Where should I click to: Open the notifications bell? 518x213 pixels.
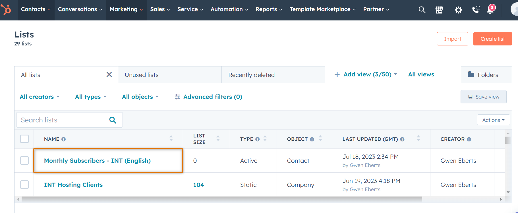pyautogui.click(x=490, y=10)
